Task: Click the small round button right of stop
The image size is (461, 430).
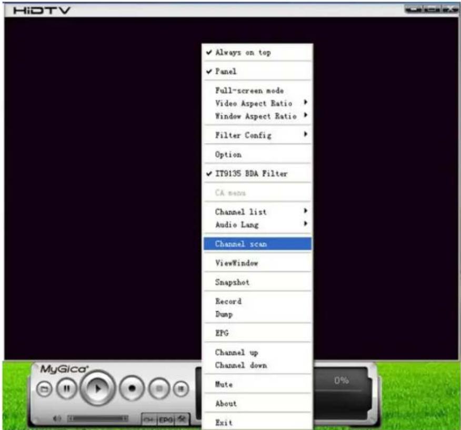Action: (181, 389)
